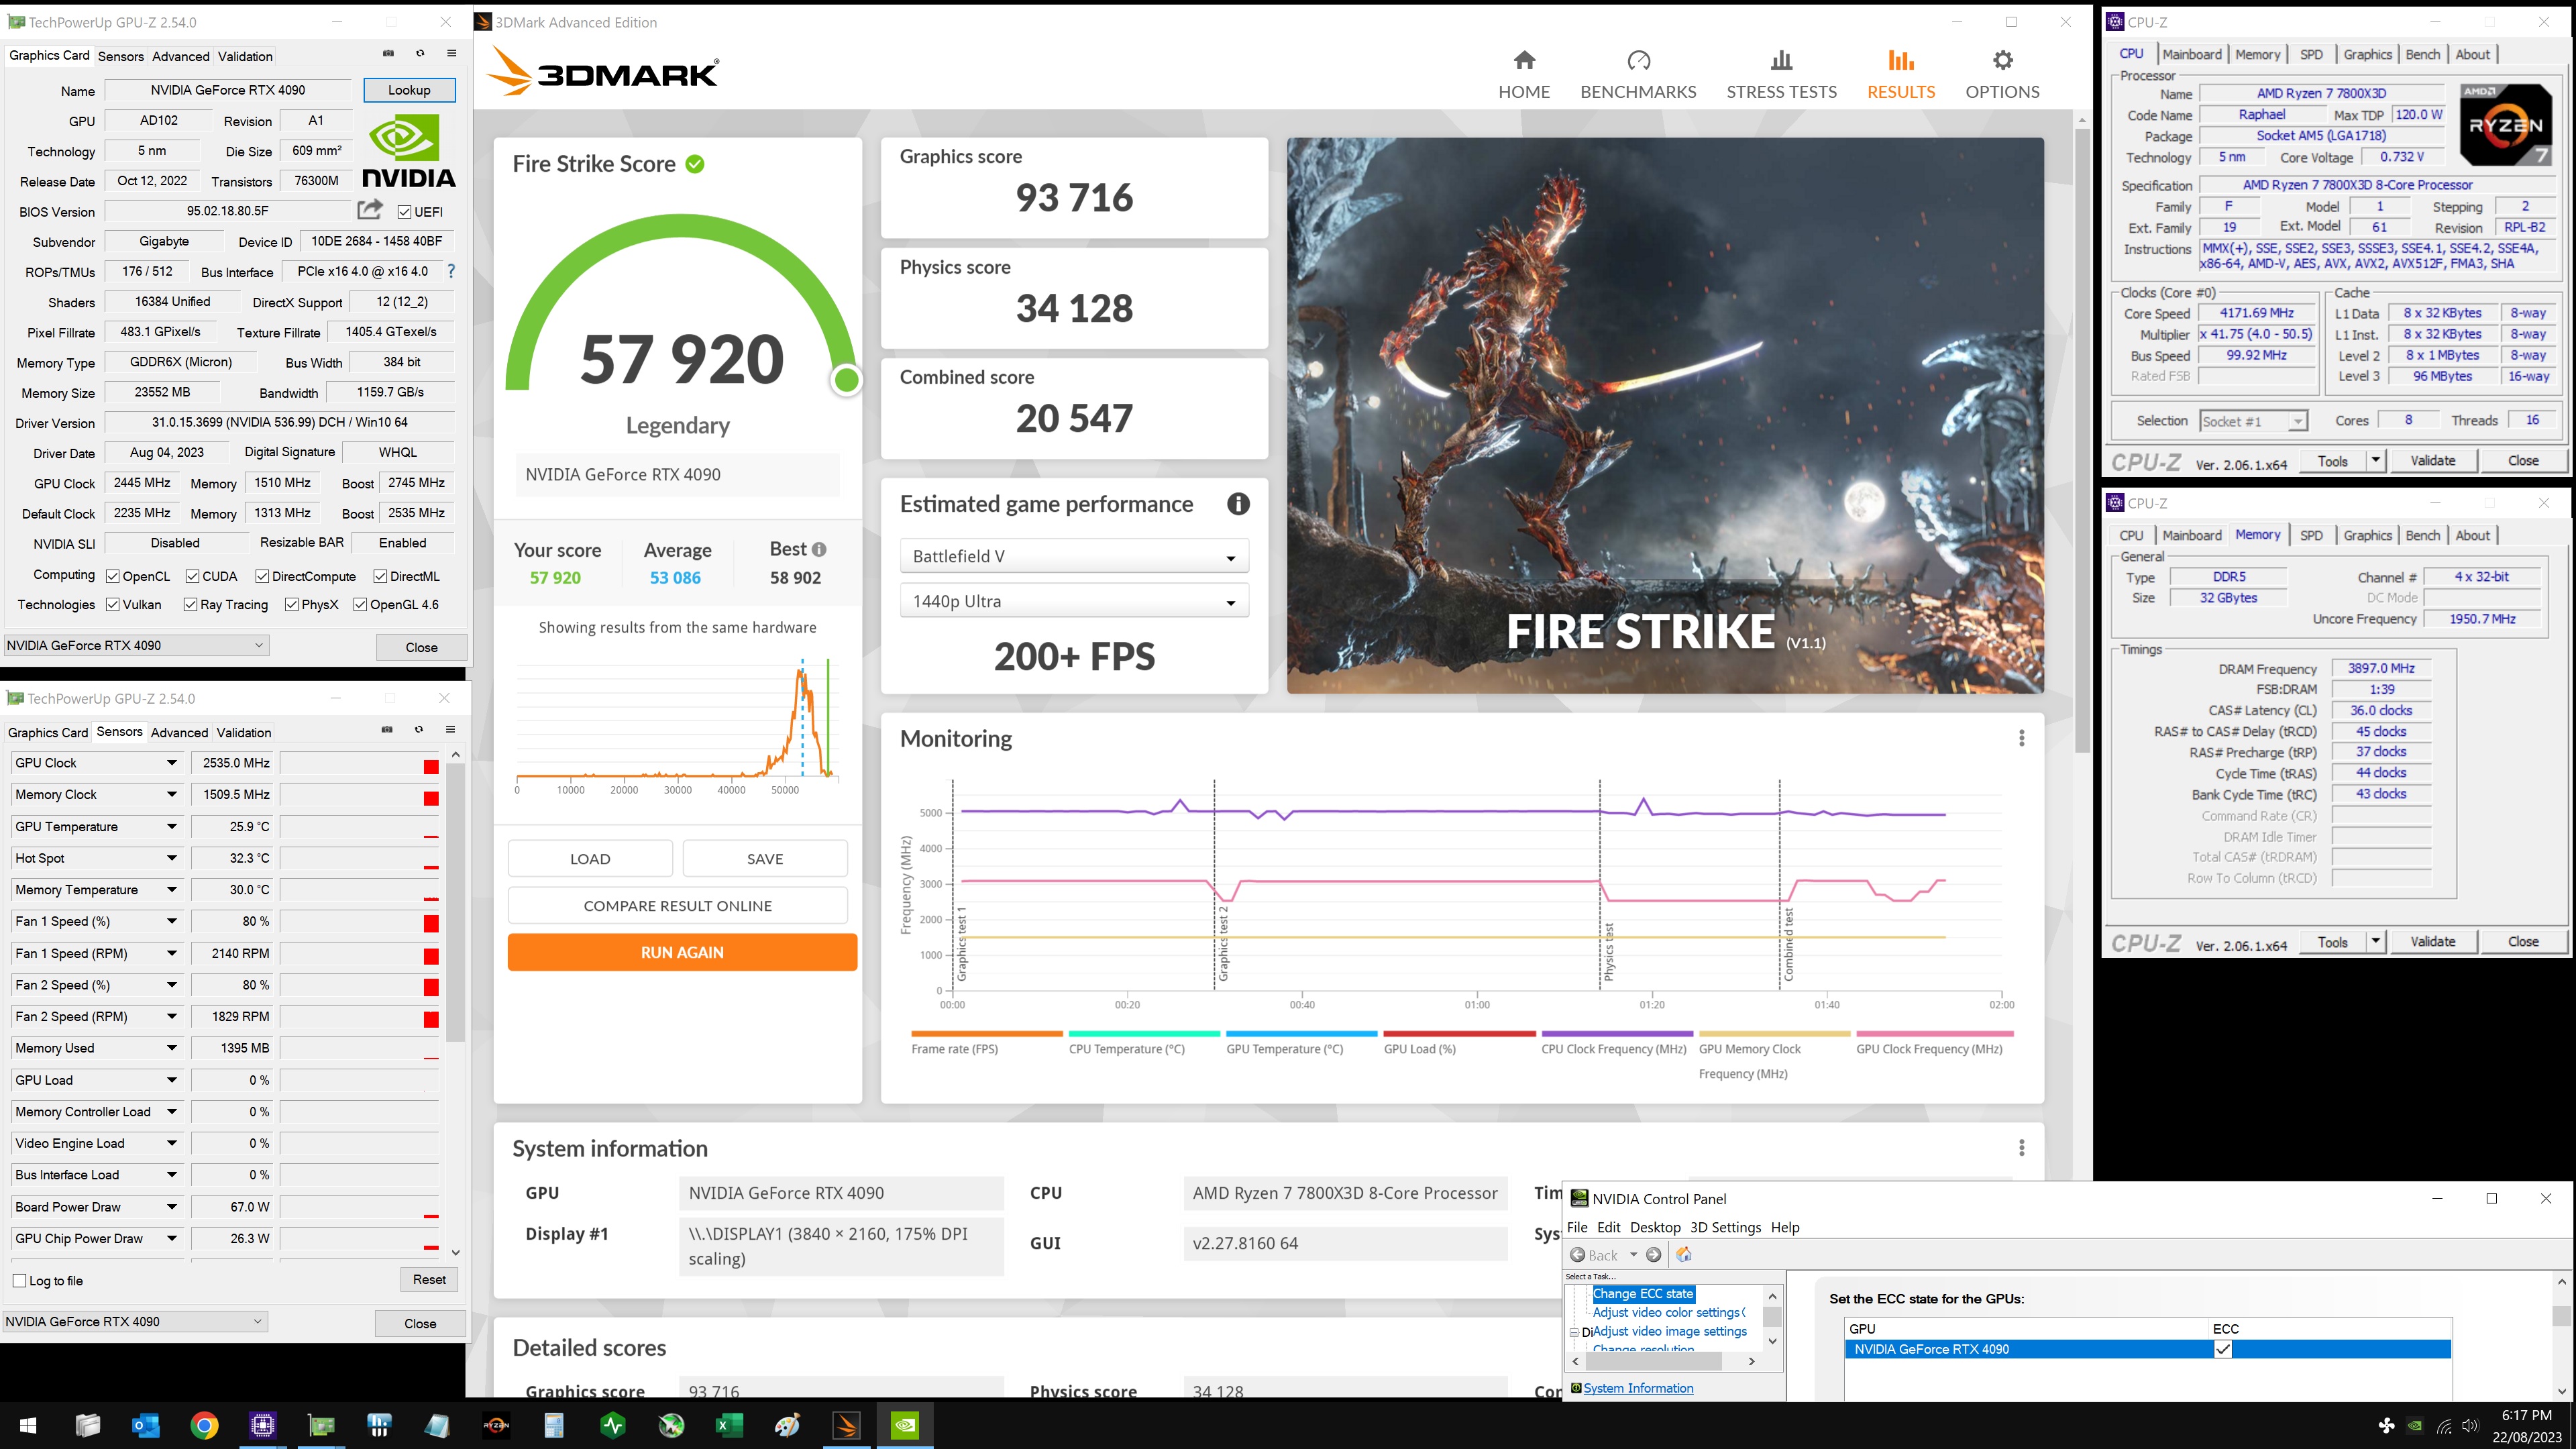This screenshot has height=1449, width=2576.
Task: Toggle the OpenCL checkbox
Action: click(x=113, y=576)
